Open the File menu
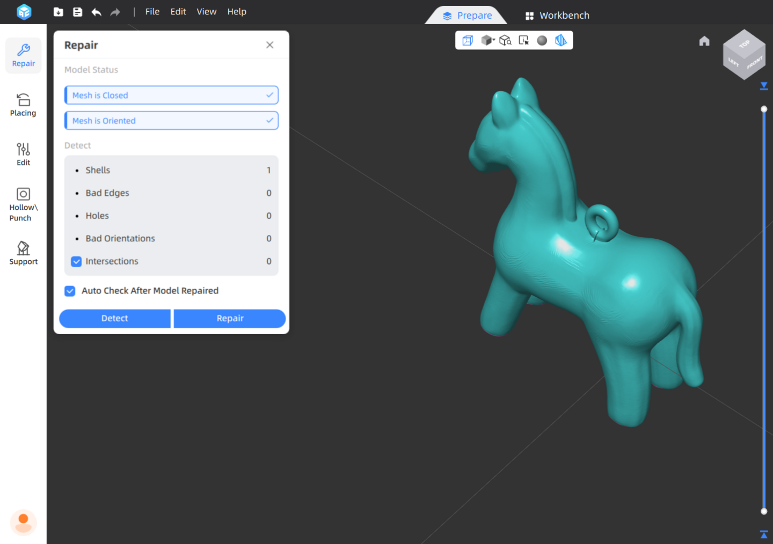 tap(152, 12)
